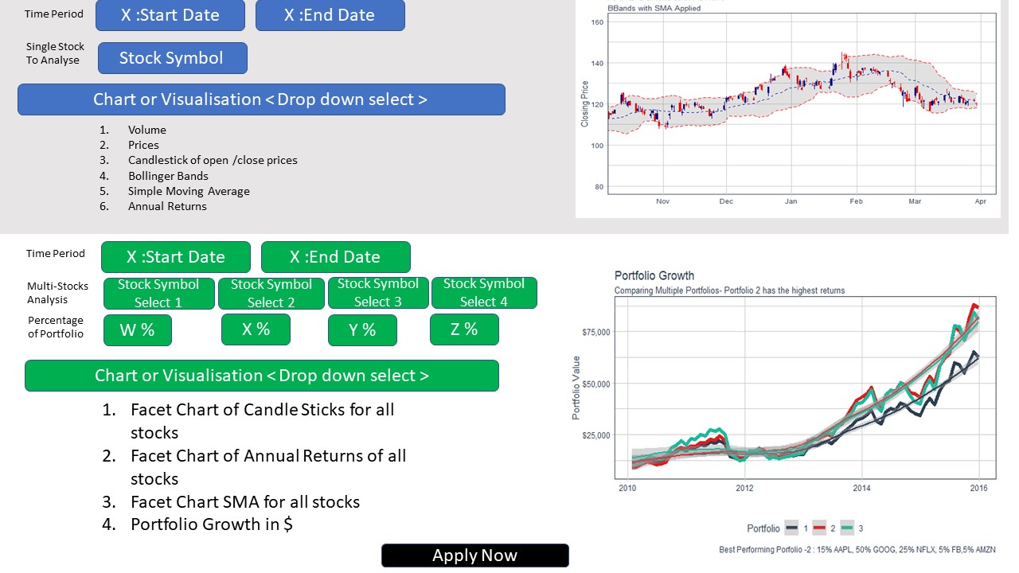Select Simple Moving Average list option
The height and width of the screenshot is (573, 1019).
coord(189,191)
